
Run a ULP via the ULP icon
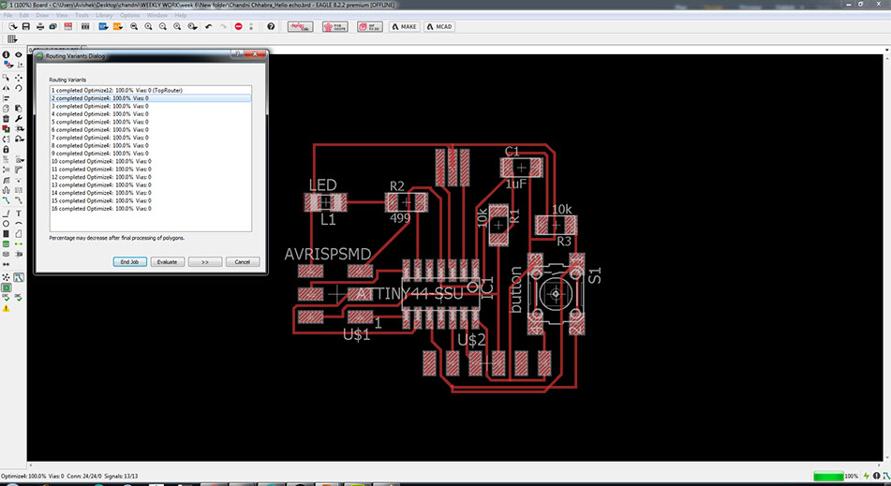[x=118, y=26]
